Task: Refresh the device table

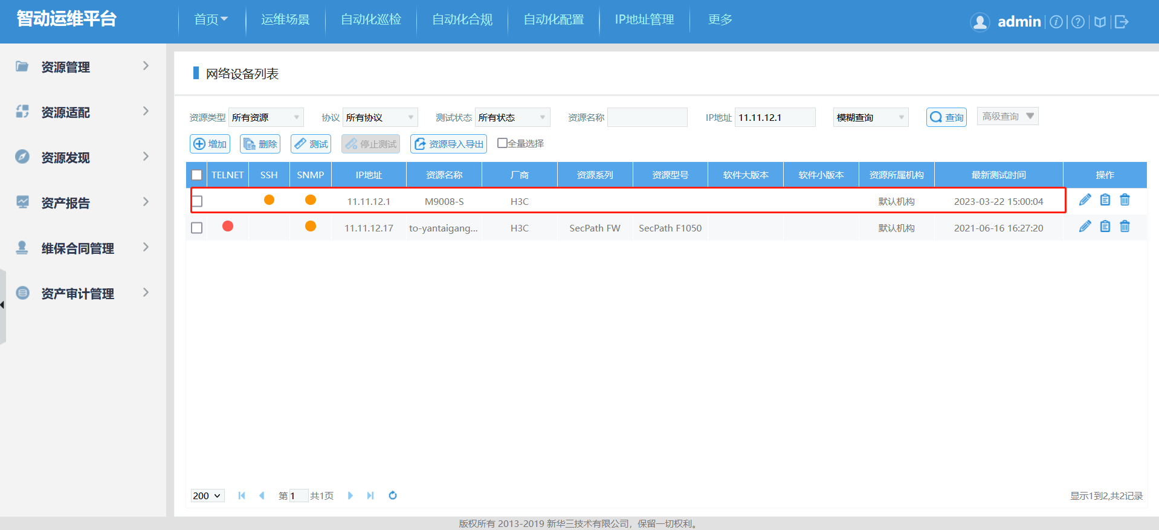Action: (393, 496)
